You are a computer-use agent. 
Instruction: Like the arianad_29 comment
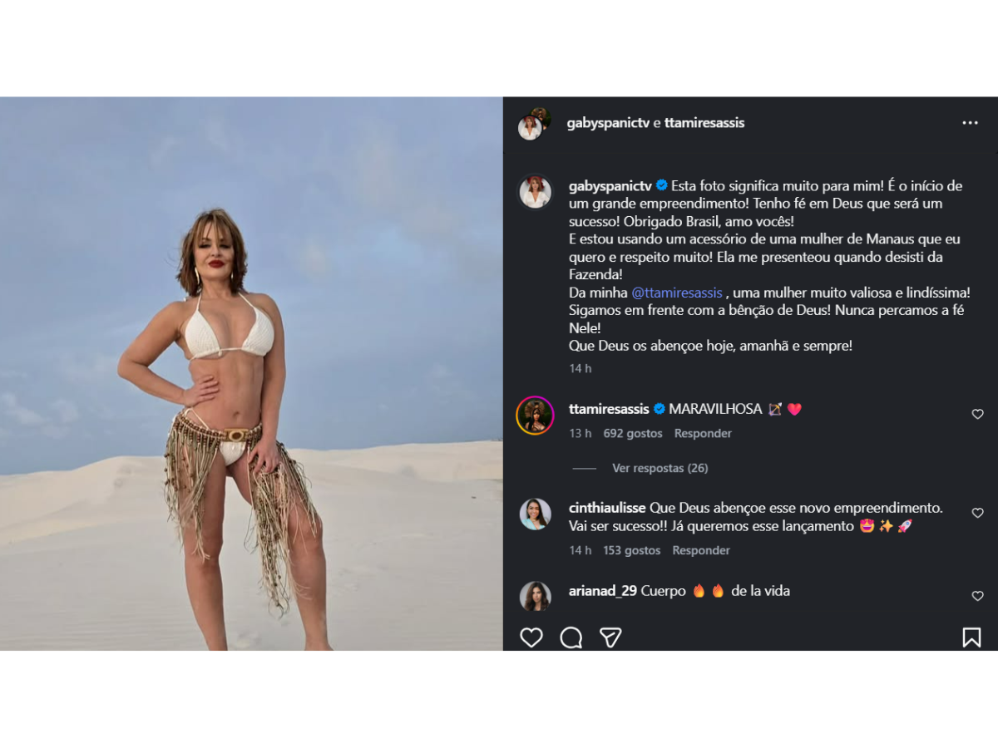click(977, 596)
